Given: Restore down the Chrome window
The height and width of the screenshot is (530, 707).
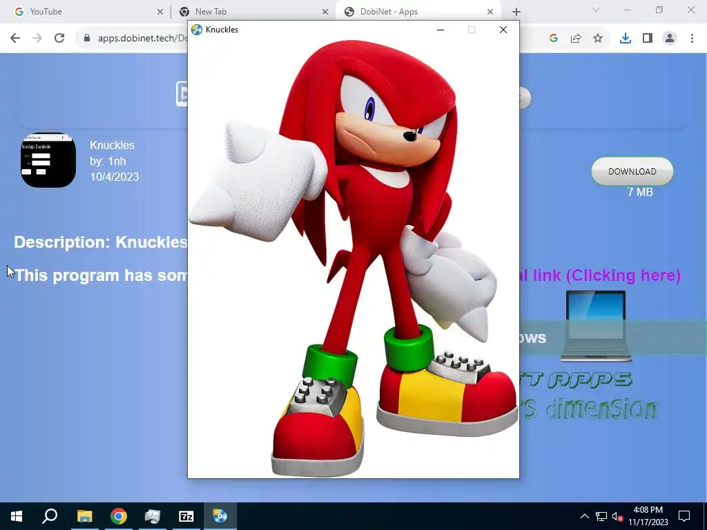Looking at the screenshot, I should [659, 10].
